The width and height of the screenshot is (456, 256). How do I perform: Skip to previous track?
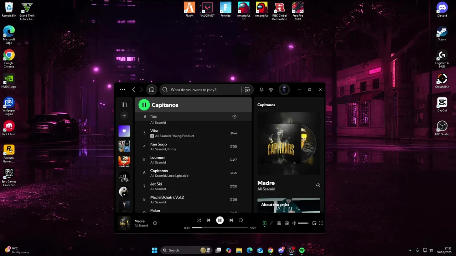tap(208, 220)
